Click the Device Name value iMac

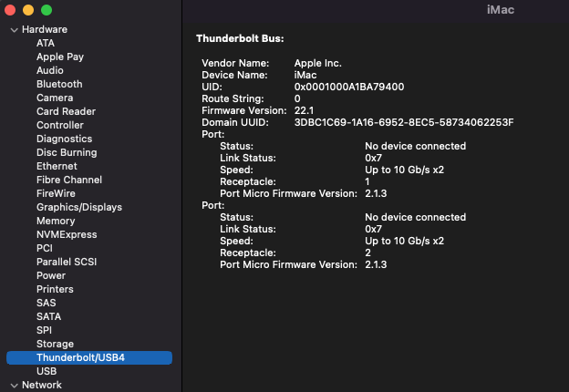click(305, 75)
